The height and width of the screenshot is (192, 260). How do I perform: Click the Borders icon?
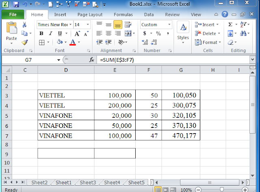click(41, 42)
